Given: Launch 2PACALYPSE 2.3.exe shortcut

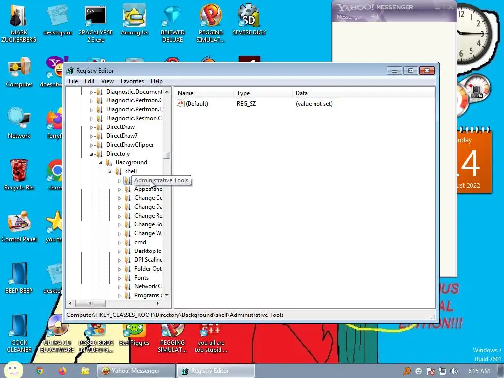Looking at the screenshot, I should coord(95,23).
